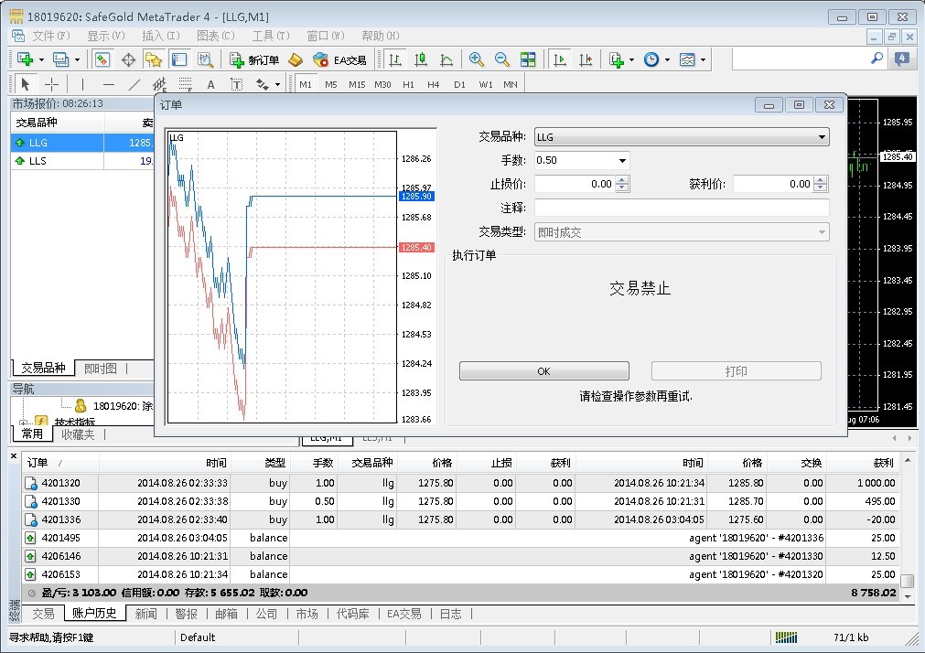The height and width of the screenshot is (653, 925).
Task: Select the equidistant channel tool
Action: (x=159, y=84)
